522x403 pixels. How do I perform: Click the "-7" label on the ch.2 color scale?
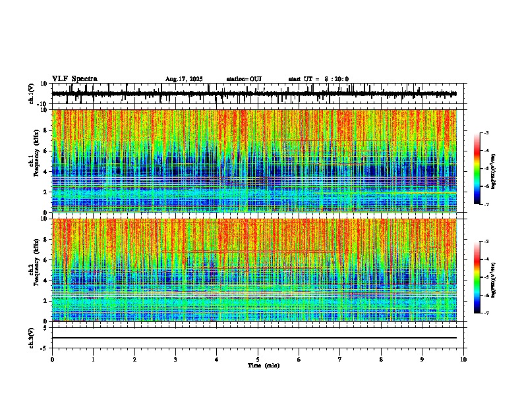click(x=486, y=313)
